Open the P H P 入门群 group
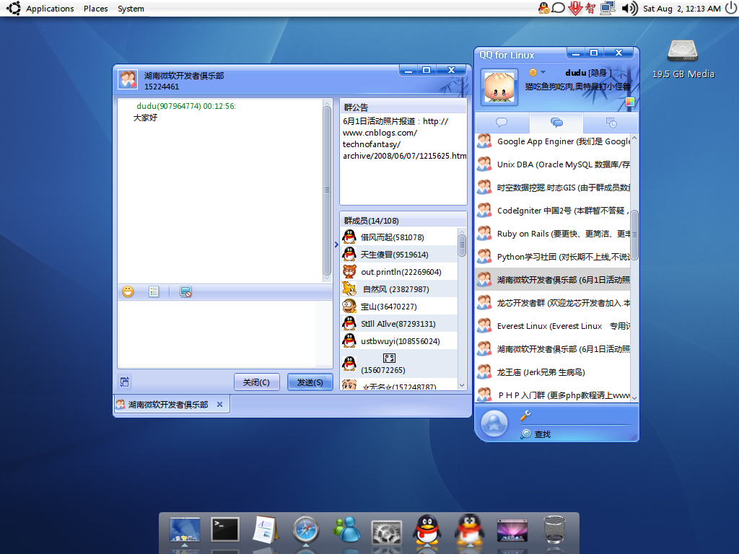739x554 pixels. tap(553, 395)
